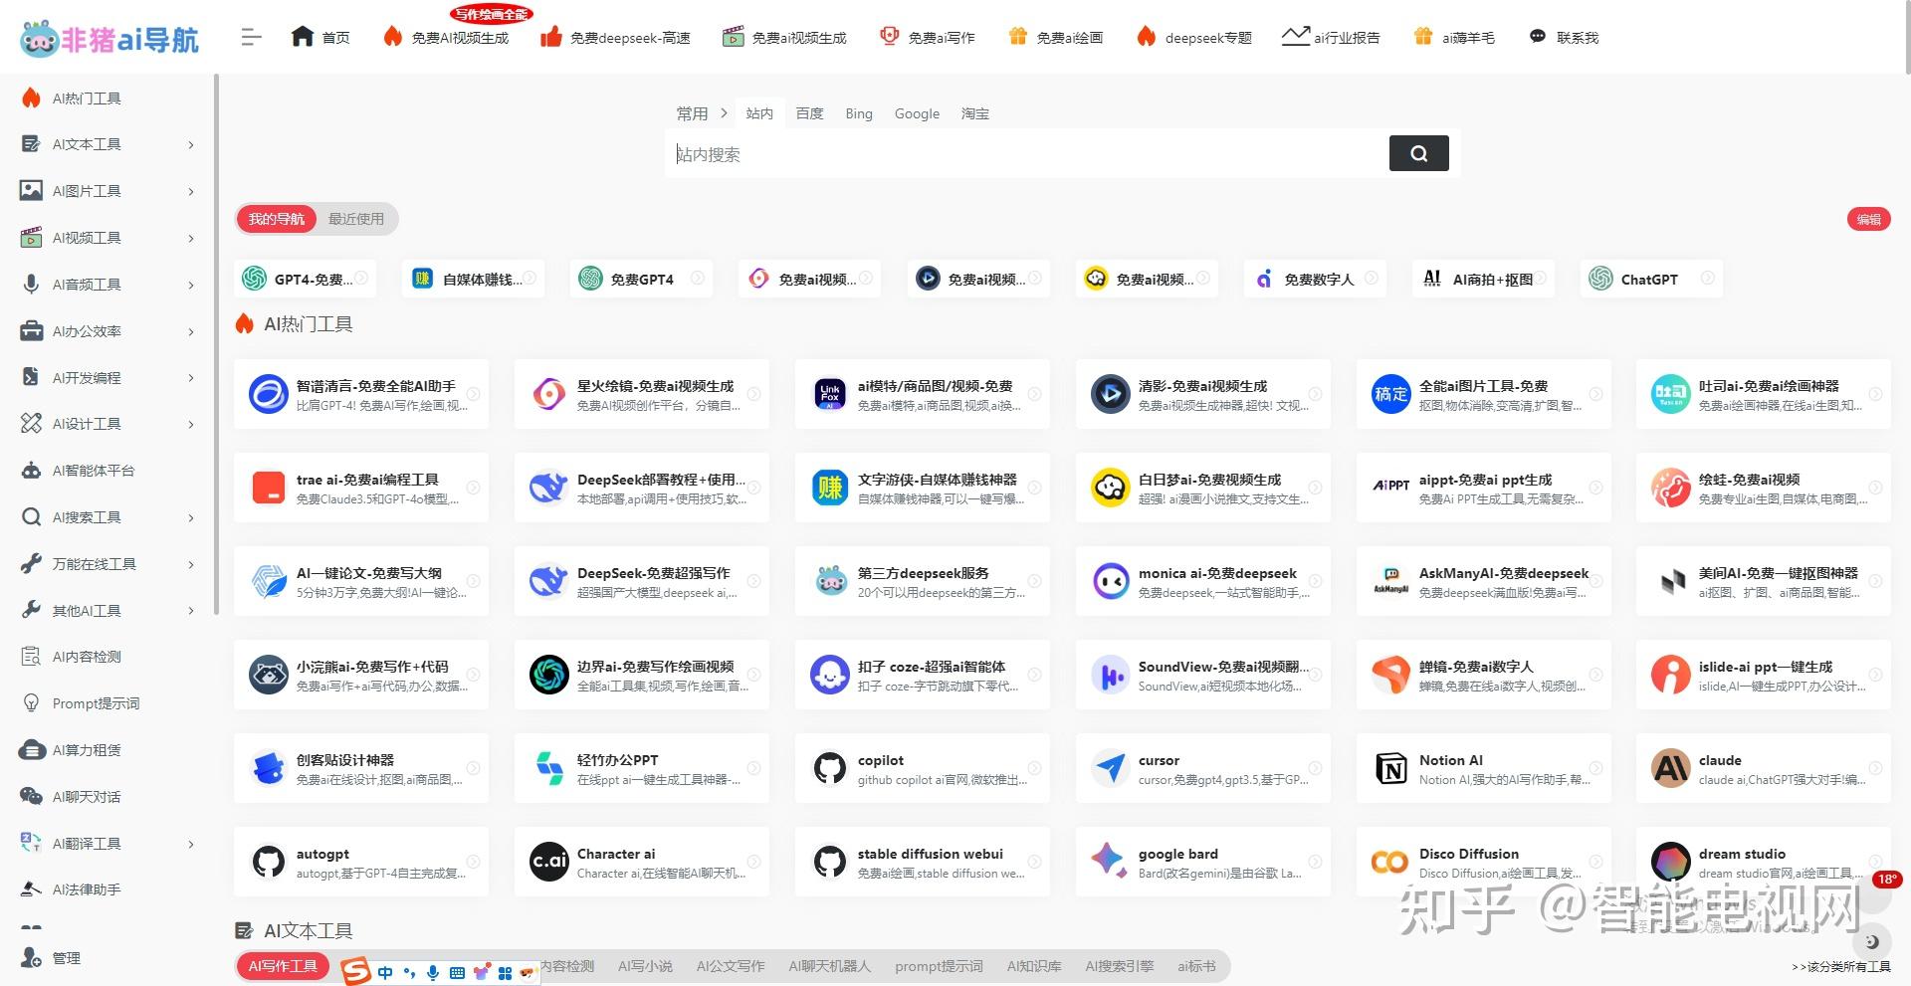The image size is (1911, 986).
Task: Click the home house icon in navbar
Action: (x=303, y=37)
